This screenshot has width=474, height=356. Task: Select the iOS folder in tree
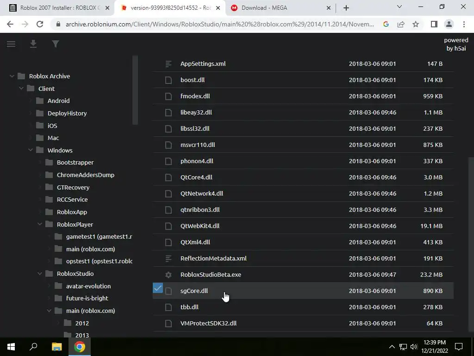click(x=52, y=126)
